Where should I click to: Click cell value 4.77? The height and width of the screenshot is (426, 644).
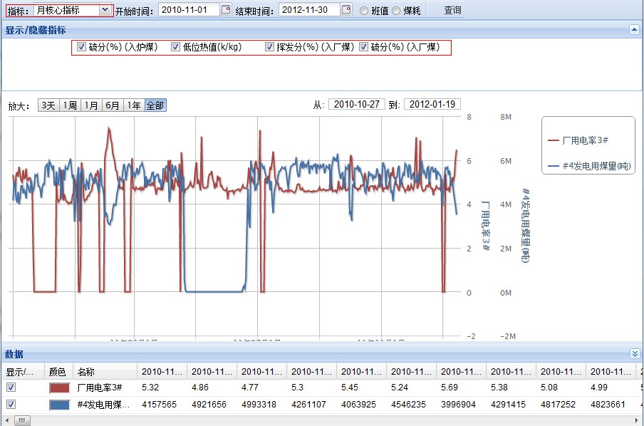coord(250,388)
